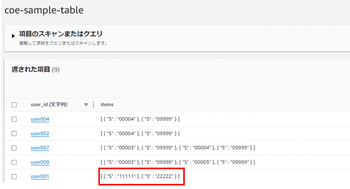
Task: Open the user001 item details link
Action: point(40,176)
